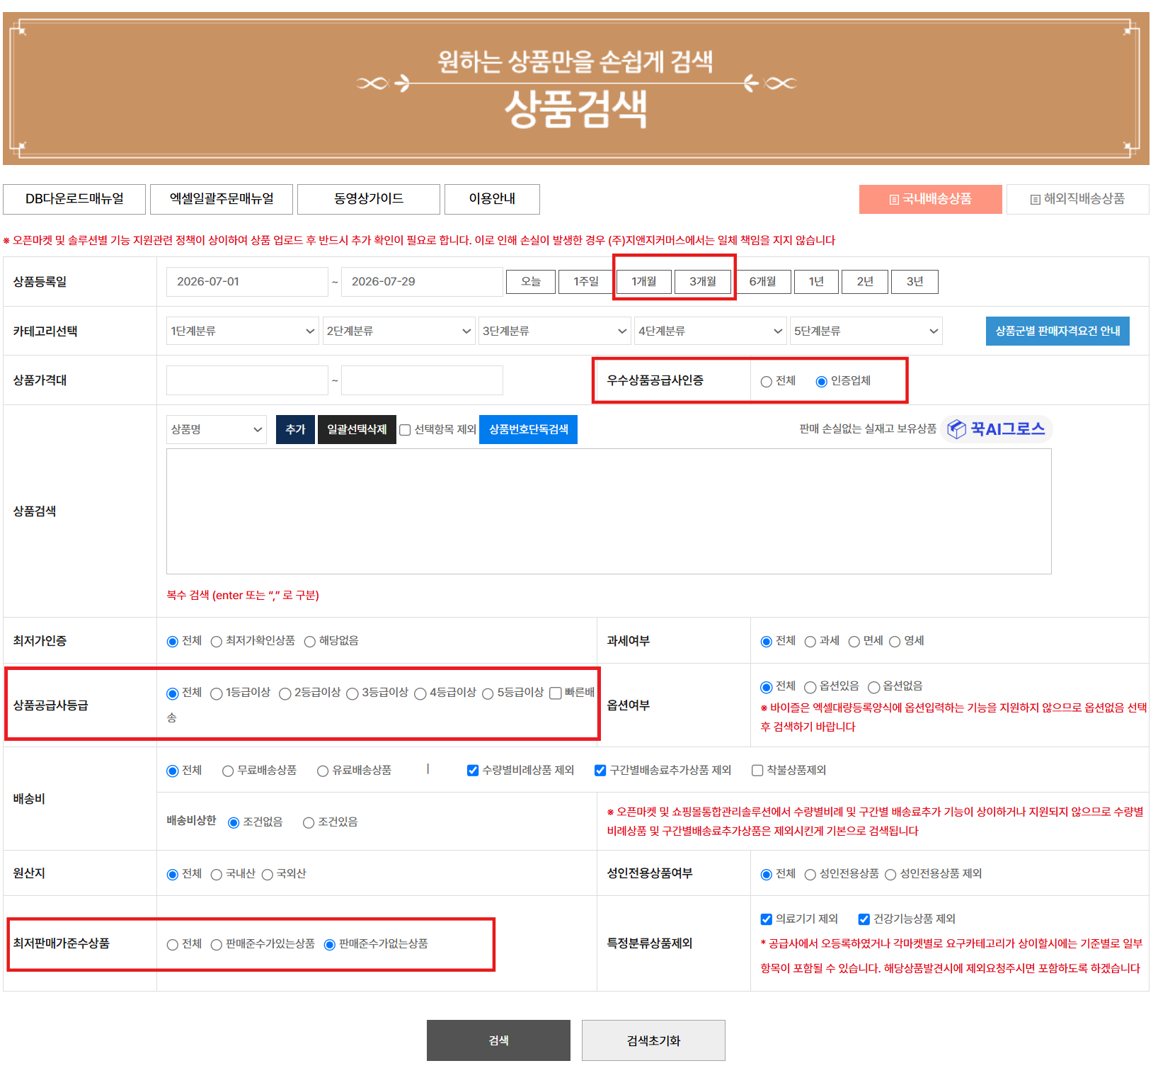Set date range to 1개월
This screenshot has width=1158, height=1073.
[x=644, y=282]
